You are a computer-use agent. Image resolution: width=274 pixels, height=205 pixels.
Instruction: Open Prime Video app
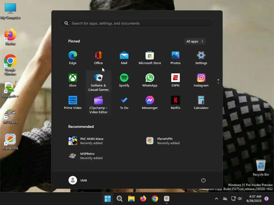73,103
